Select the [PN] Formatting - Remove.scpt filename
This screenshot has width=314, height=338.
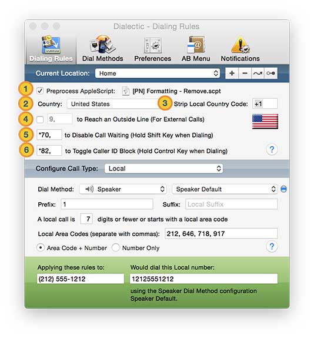[x=176, y=91]
